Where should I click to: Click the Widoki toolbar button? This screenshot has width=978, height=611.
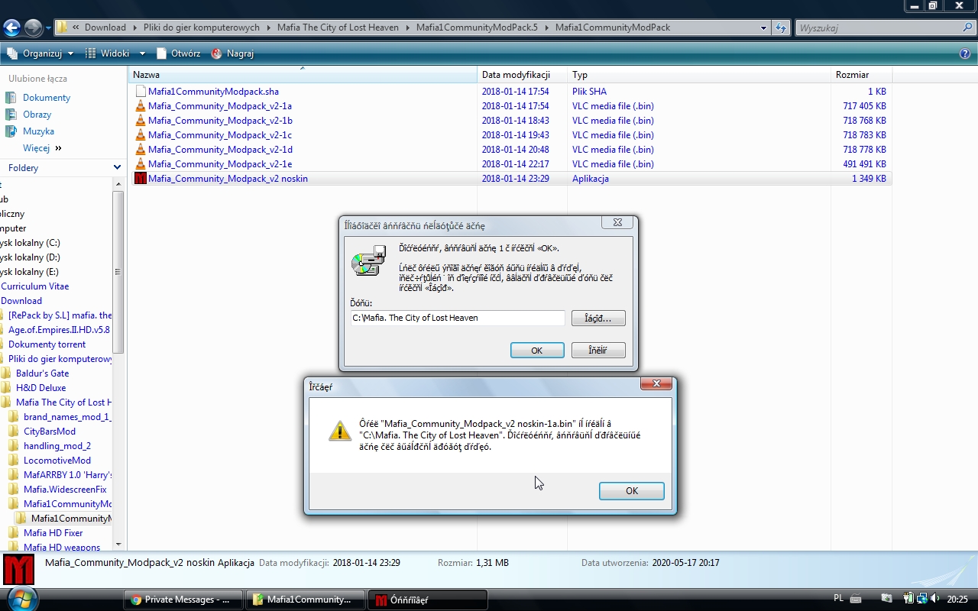(x=107, y=53)
